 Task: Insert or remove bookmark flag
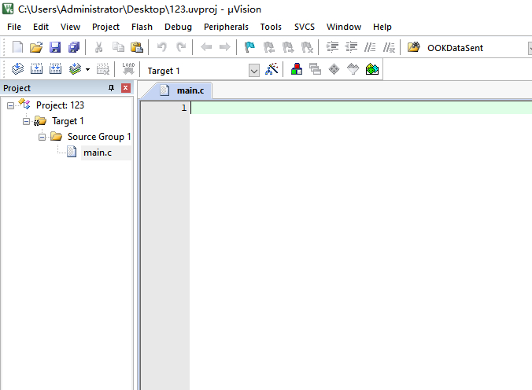249,47
